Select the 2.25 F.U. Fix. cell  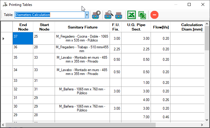[116, 49]
